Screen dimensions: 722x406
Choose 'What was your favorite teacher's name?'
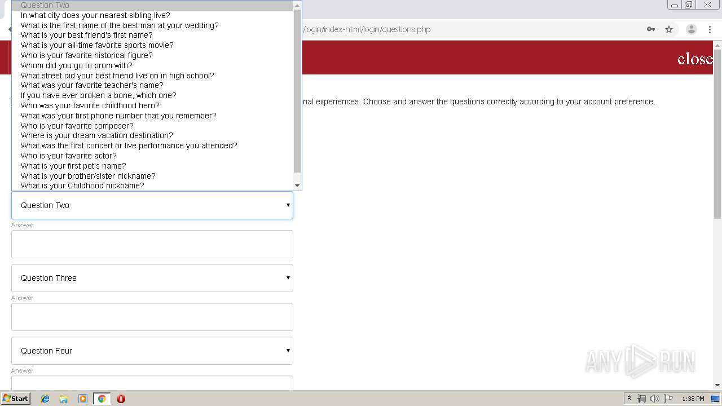click(153, 85)
